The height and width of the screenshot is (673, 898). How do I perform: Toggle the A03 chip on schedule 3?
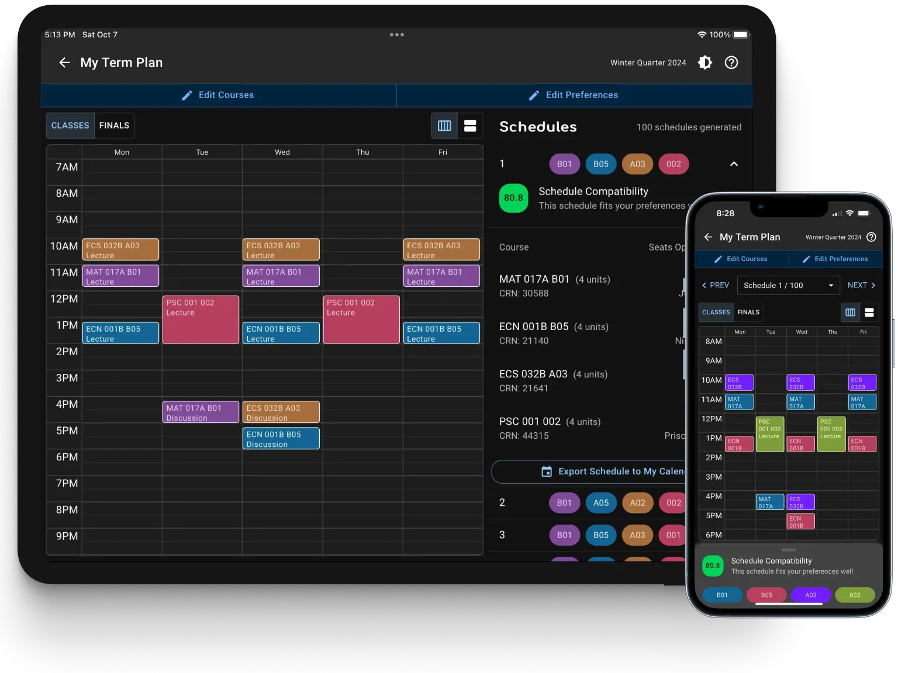coord(637,535)
